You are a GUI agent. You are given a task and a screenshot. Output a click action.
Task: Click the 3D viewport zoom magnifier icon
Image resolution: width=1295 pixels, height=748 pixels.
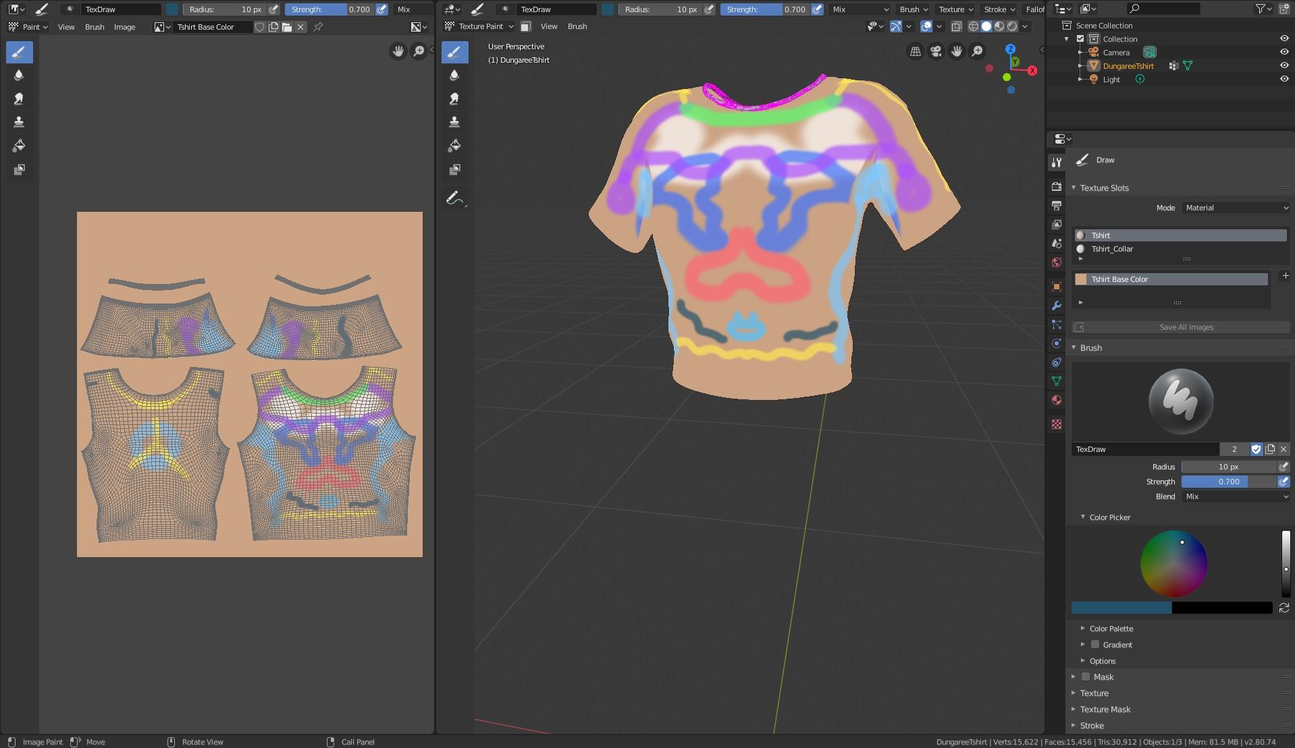tap(977, 51)
